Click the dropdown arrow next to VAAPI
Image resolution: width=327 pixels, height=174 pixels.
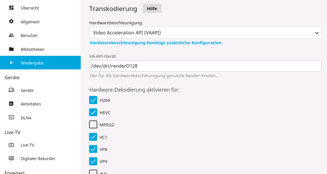[317, 33]
